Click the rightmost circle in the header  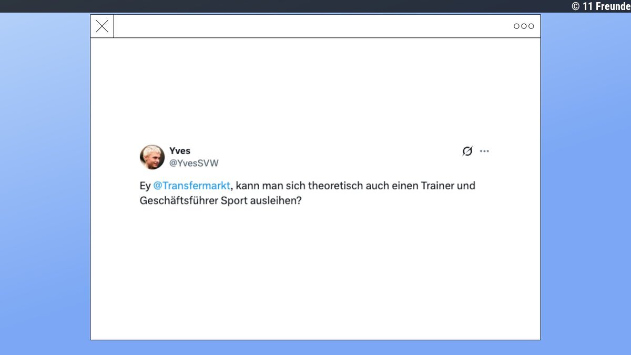tap(531, 26)
